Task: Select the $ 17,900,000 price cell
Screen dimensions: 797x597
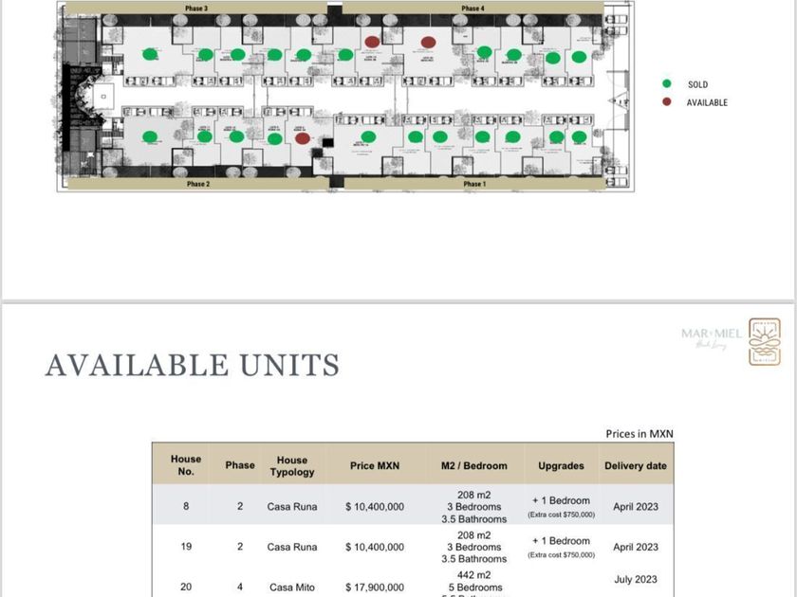Action: [375, 588]
